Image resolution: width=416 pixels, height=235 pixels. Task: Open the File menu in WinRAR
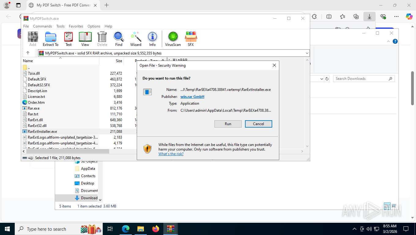(26, 26)
